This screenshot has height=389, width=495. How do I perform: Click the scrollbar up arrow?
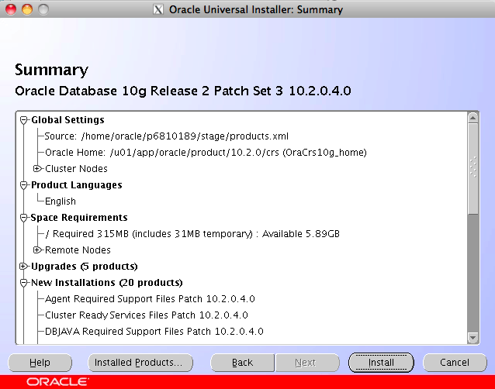[x=472, y=118]
